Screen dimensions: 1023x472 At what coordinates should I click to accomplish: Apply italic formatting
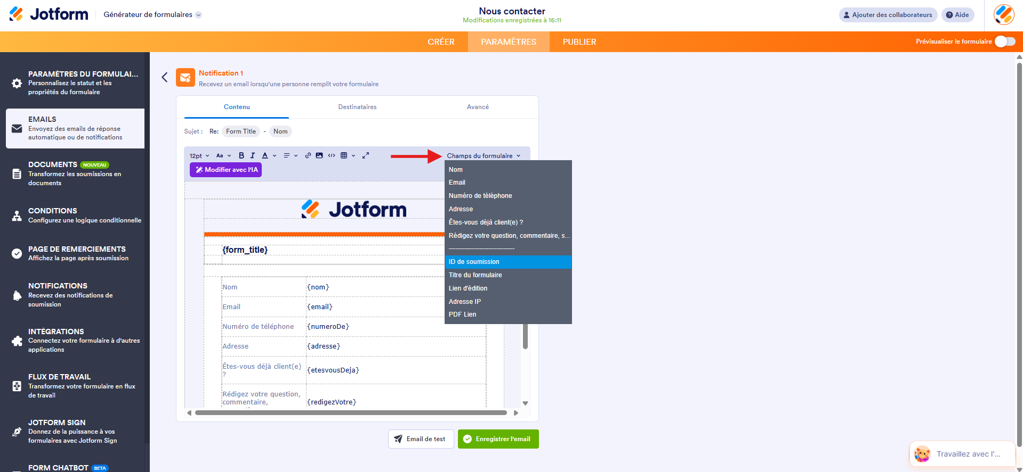click(x=252, y=155)
